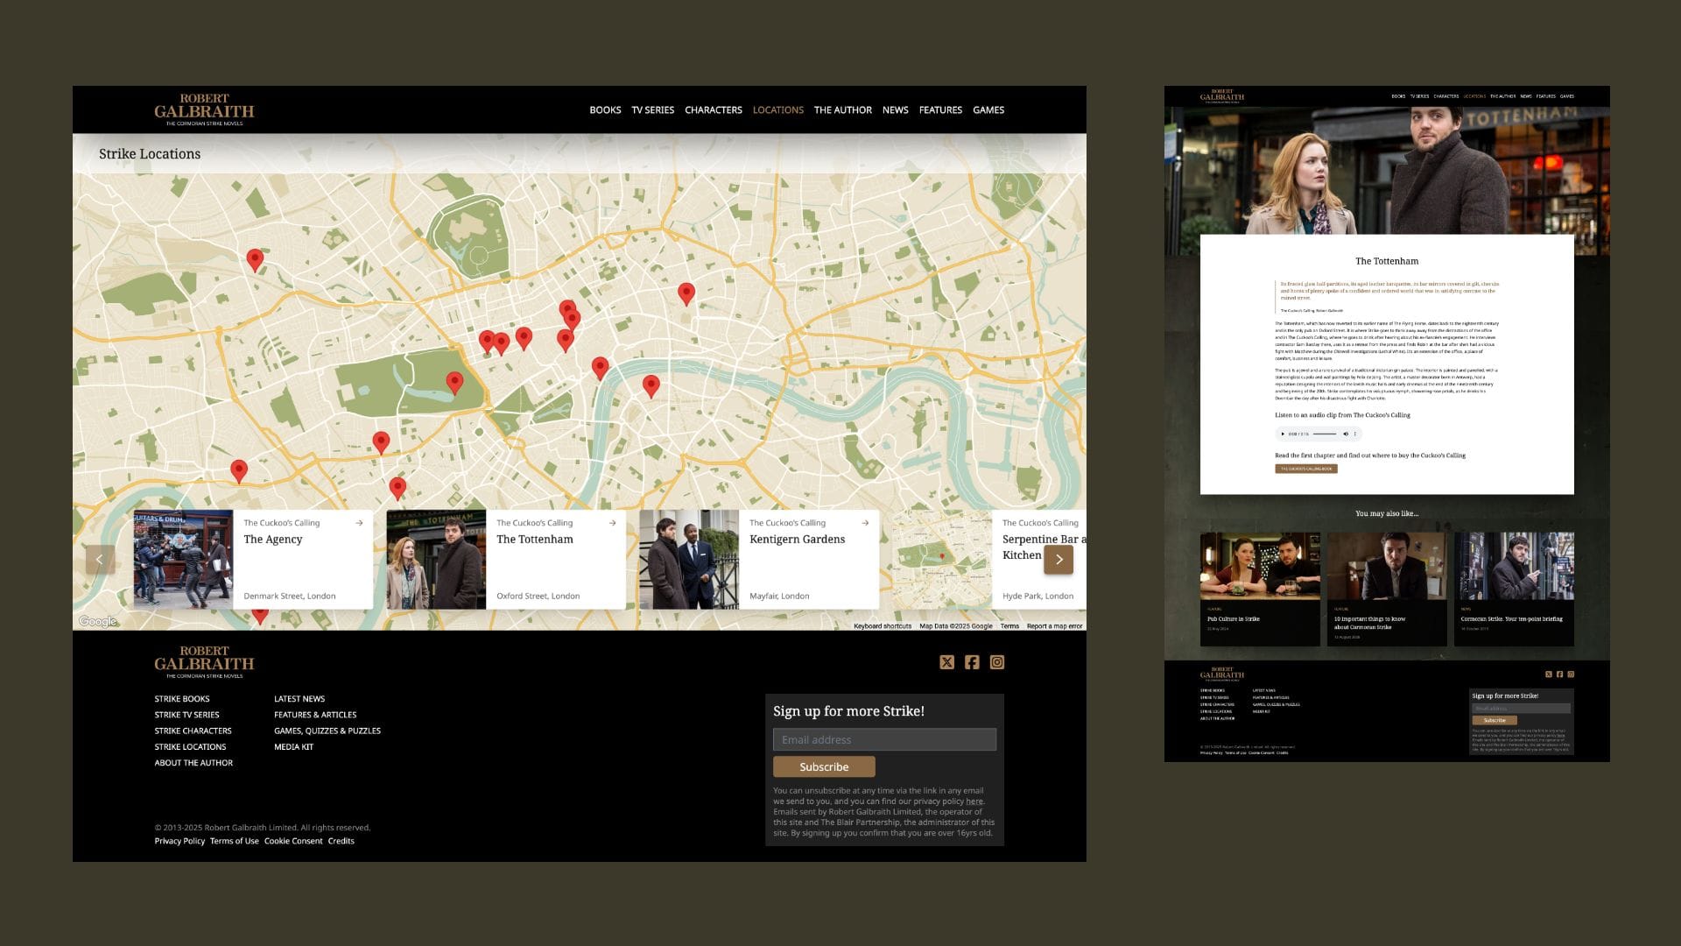Open Facebook icon in Locations page footer

[x=972, y=662]
